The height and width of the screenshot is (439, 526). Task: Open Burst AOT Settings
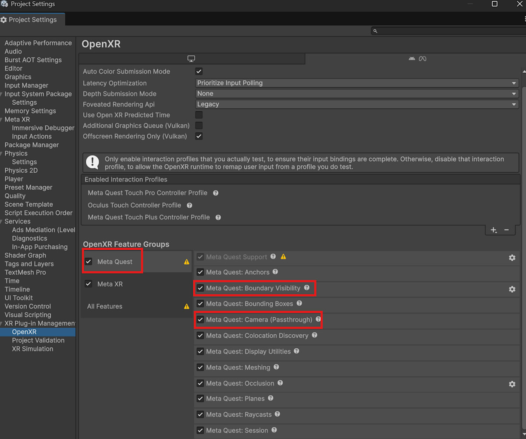pyautogui.click(x=33, y=60)
